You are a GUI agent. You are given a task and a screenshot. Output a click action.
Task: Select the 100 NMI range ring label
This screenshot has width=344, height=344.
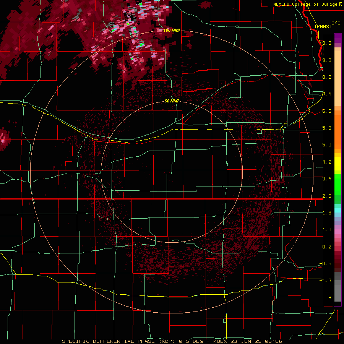tap(172, 30)
